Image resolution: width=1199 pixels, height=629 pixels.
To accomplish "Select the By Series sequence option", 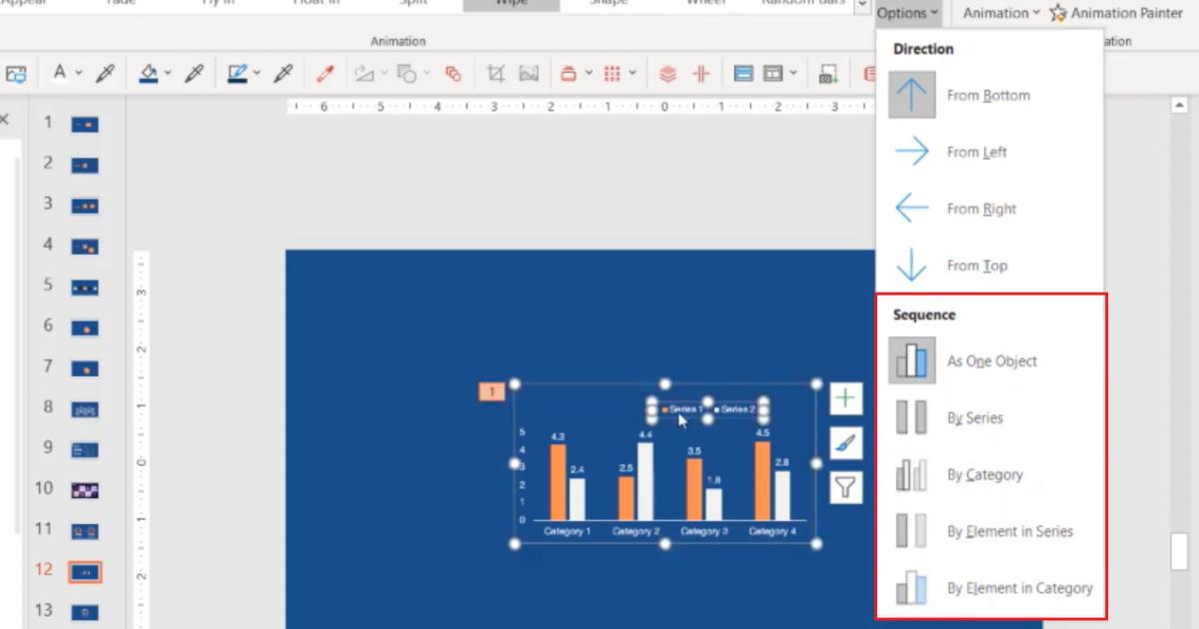I will tap(974, 417).
